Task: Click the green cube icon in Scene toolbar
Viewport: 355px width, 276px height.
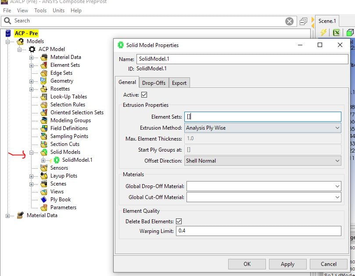Action: [350, 33]
